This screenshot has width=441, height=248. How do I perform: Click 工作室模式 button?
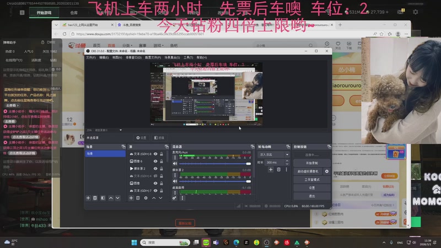(x=312, y=180)
